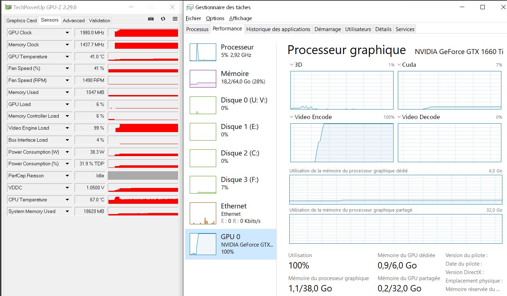Open the Video Engine Load dropdown arrow
Viewport: 507px width, 296px height.
pyautogui.click(x=67, y=128)
